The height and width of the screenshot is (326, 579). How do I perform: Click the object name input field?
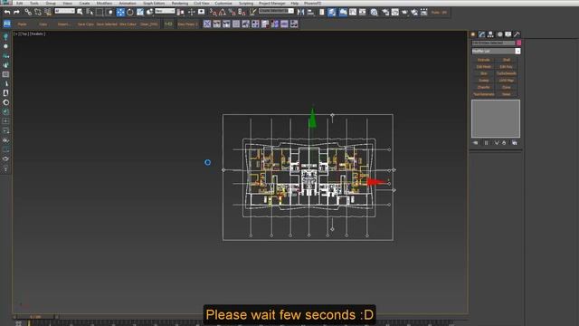point(493,43)
